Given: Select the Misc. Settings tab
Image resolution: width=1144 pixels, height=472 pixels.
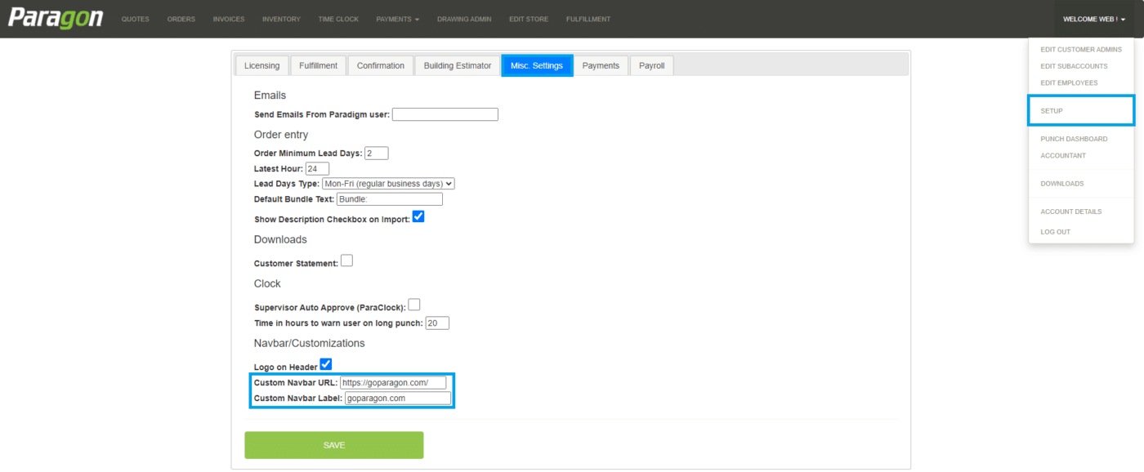Looking at the screenshot, I should pyautogui.click(x=537, y=65).
